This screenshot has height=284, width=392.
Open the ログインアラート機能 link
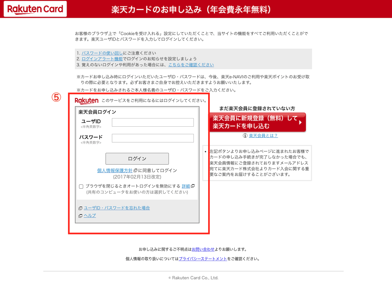(102, 59)
